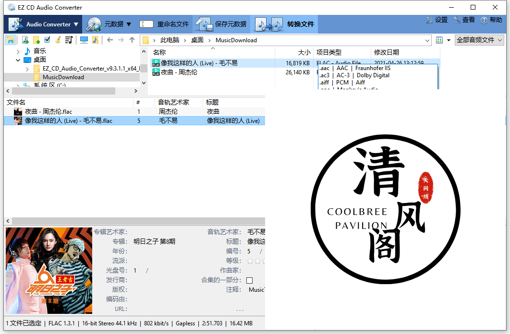Click the add audio files icon
This screenshot has width=510, height=334.
(x=25, y=40)
